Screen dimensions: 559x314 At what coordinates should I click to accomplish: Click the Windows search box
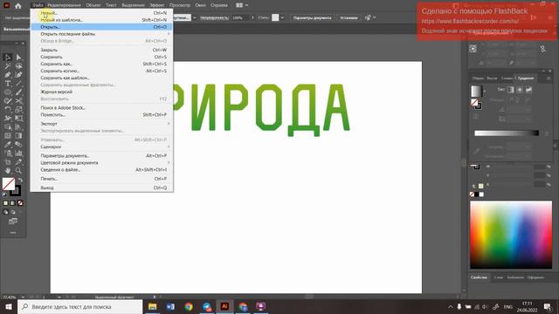[79, 306]
